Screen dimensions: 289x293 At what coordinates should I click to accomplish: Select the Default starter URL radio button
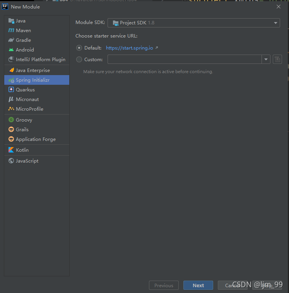(x=79, y=48)
